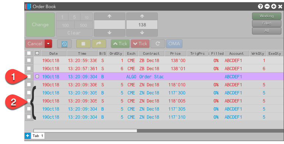This screenshot has width=284, height=144.
Task: Check the ZN Dec18 118'010 order row
Action: (x=29, y=84)
